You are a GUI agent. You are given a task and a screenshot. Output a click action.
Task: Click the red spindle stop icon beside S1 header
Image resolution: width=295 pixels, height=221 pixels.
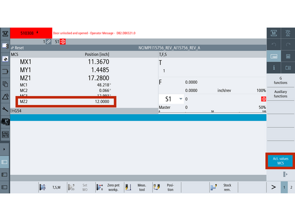pos(63,41)
